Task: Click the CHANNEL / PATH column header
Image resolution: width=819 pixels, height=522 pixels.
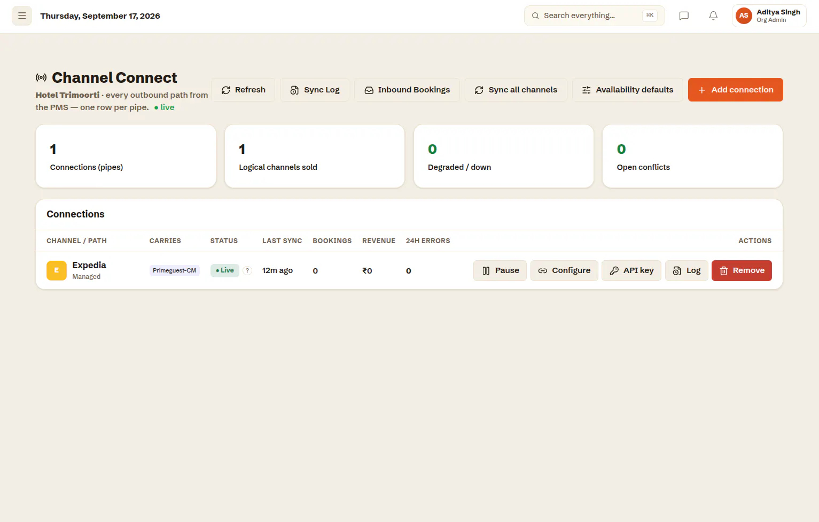Action: (x=76, y=241)
